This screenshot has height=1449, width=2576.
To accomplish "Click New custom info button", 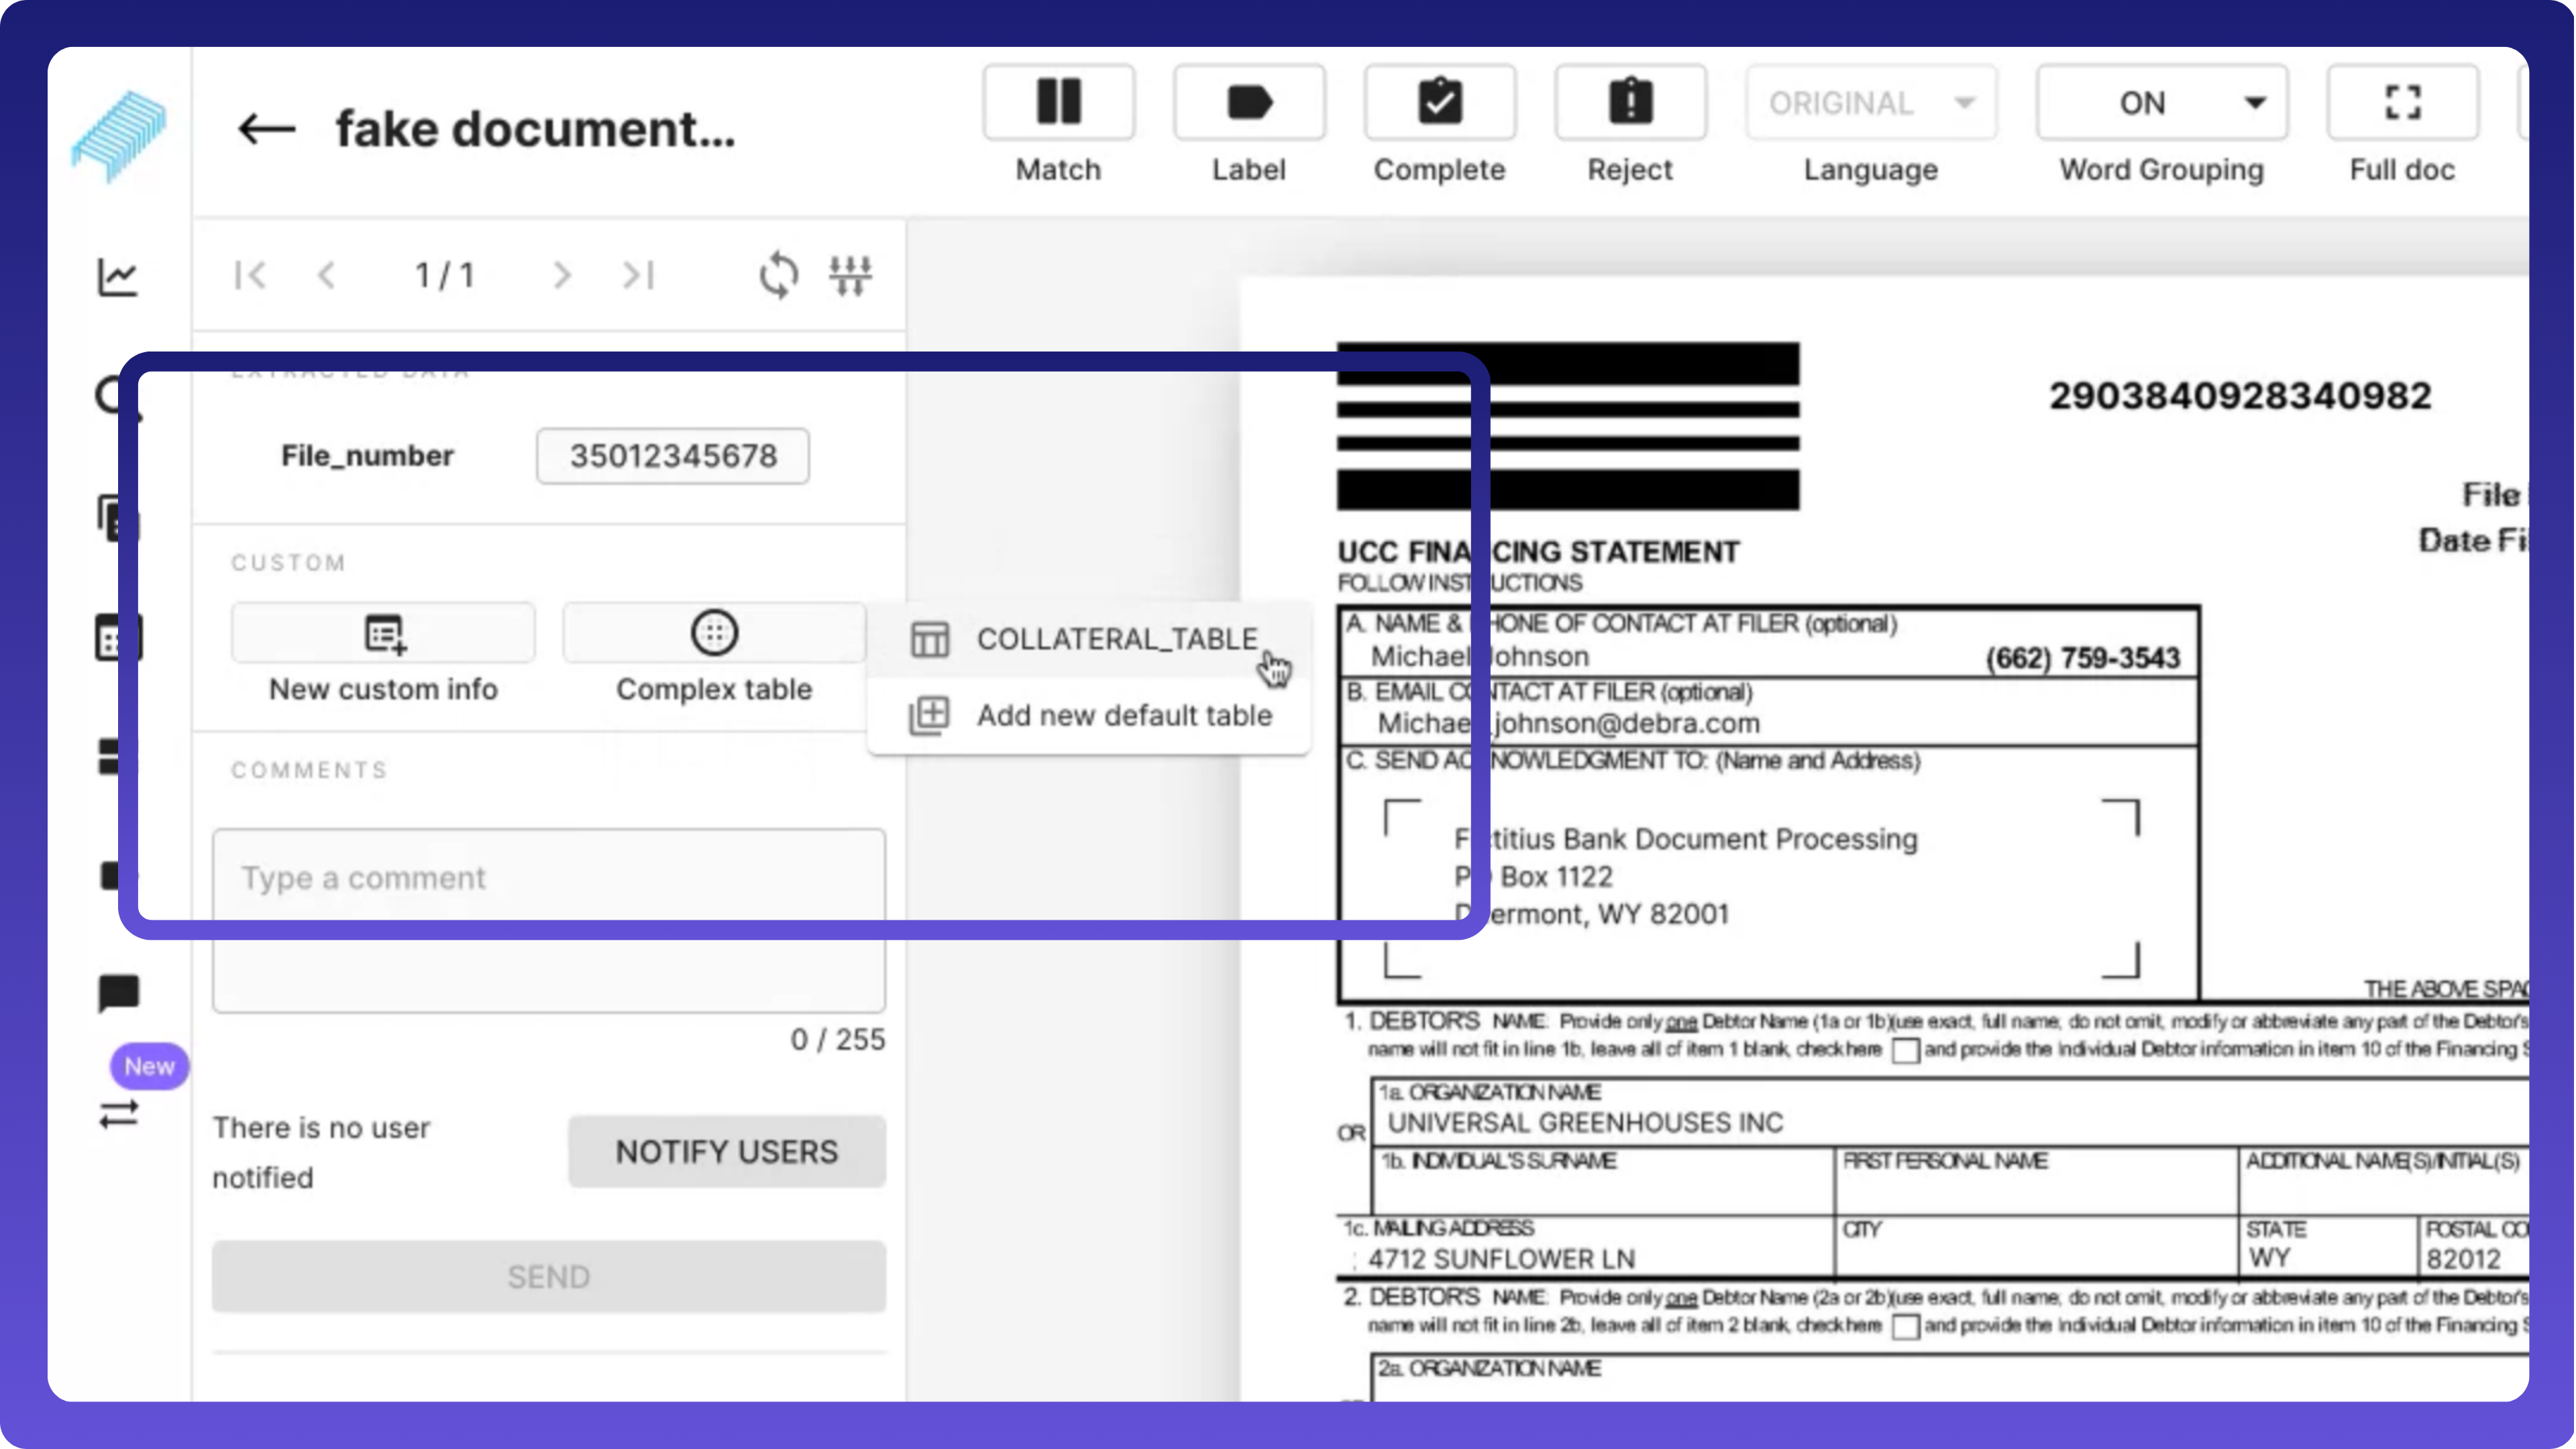I will pos(383,633).
